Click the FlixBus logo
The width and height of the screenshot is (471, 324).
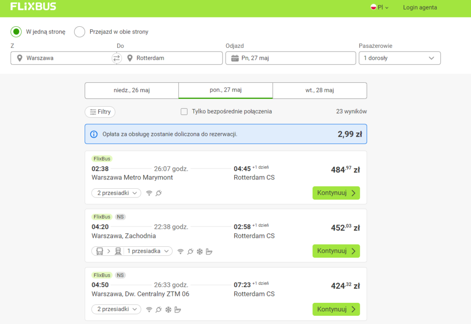(33, 7)
